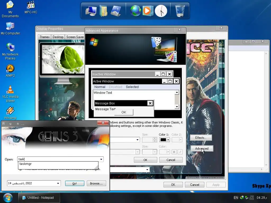Expand the Font dropdown list
The height and width of the screenshot is (203, 271).
138,152
